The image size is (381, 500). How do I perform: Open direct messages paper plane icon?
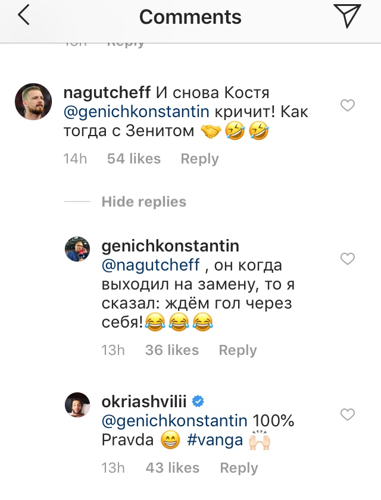coord(347,16)
